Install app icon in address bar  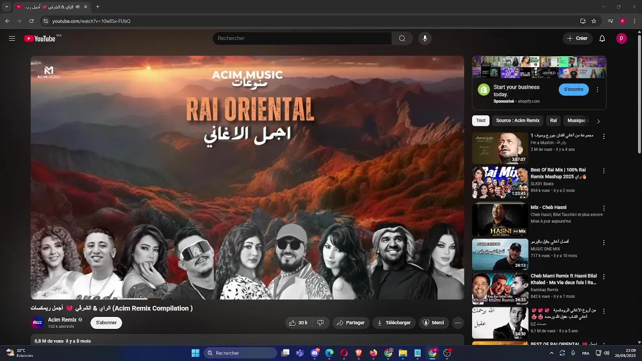[583, 21]
